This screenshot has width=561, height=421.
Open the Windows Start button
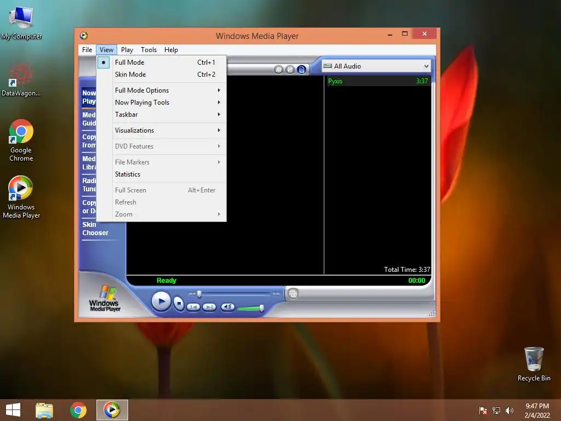13,410
